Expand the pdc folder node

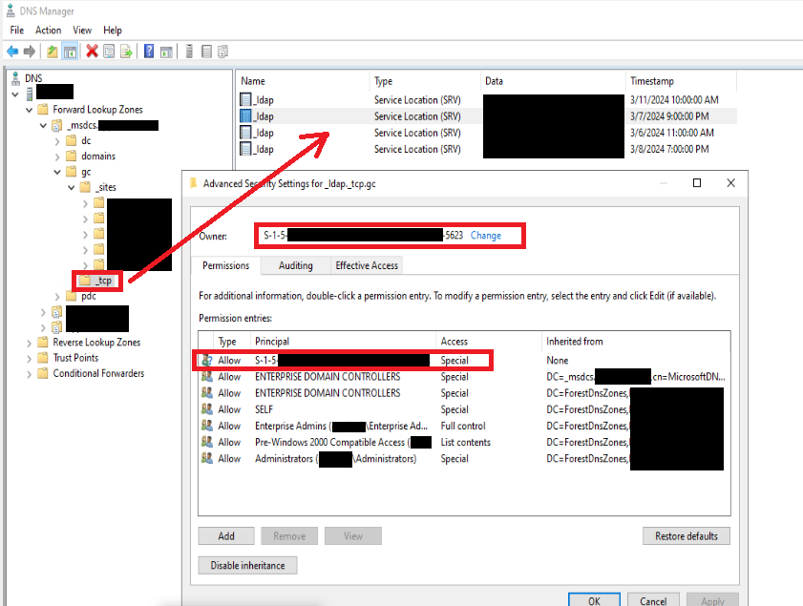click(x=57, y=297)
